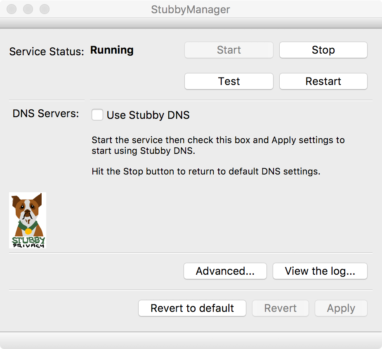Minimize the StubbyManager window
Screen dimensions: 382x349
28,9
